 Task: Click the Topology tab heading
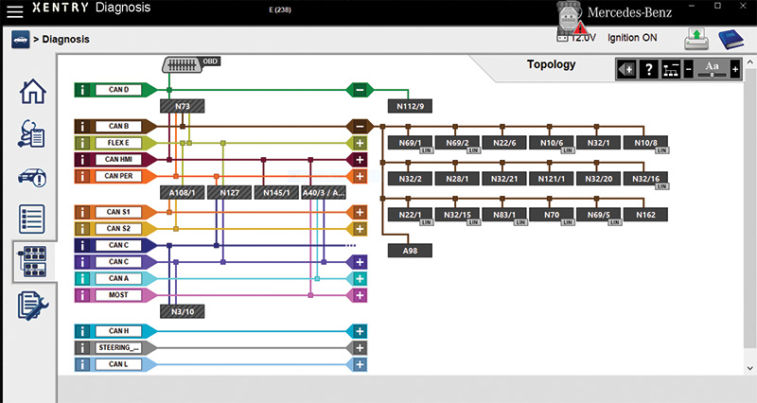tap(551, 64)
